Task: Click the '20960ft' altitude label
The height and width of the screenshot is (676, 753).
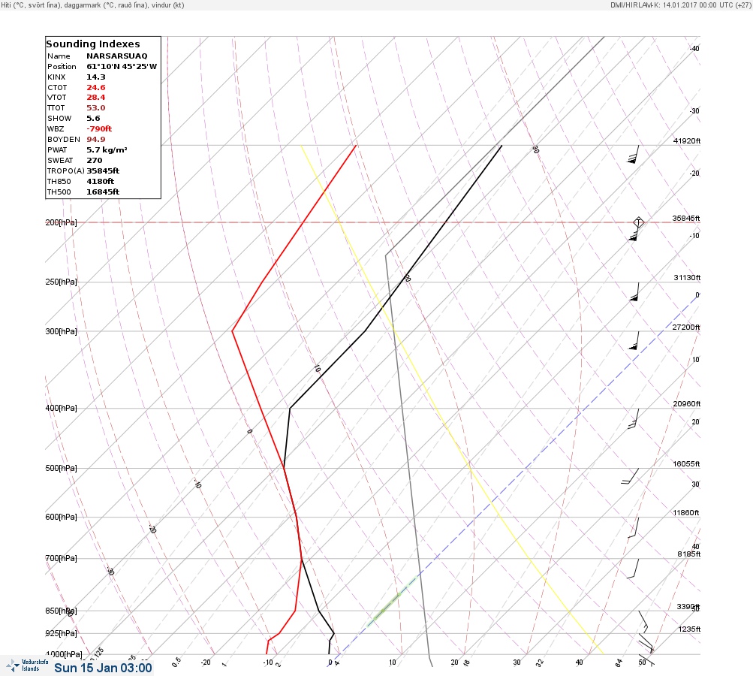Action: coord(687,403)
